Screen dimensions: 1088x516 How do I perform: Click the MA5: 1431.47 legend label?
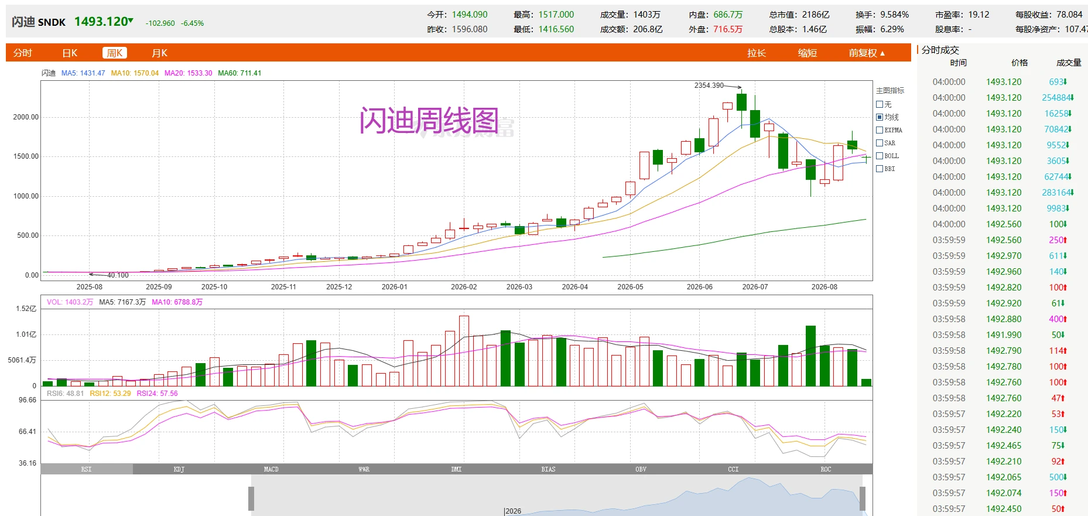coord(83,73)
